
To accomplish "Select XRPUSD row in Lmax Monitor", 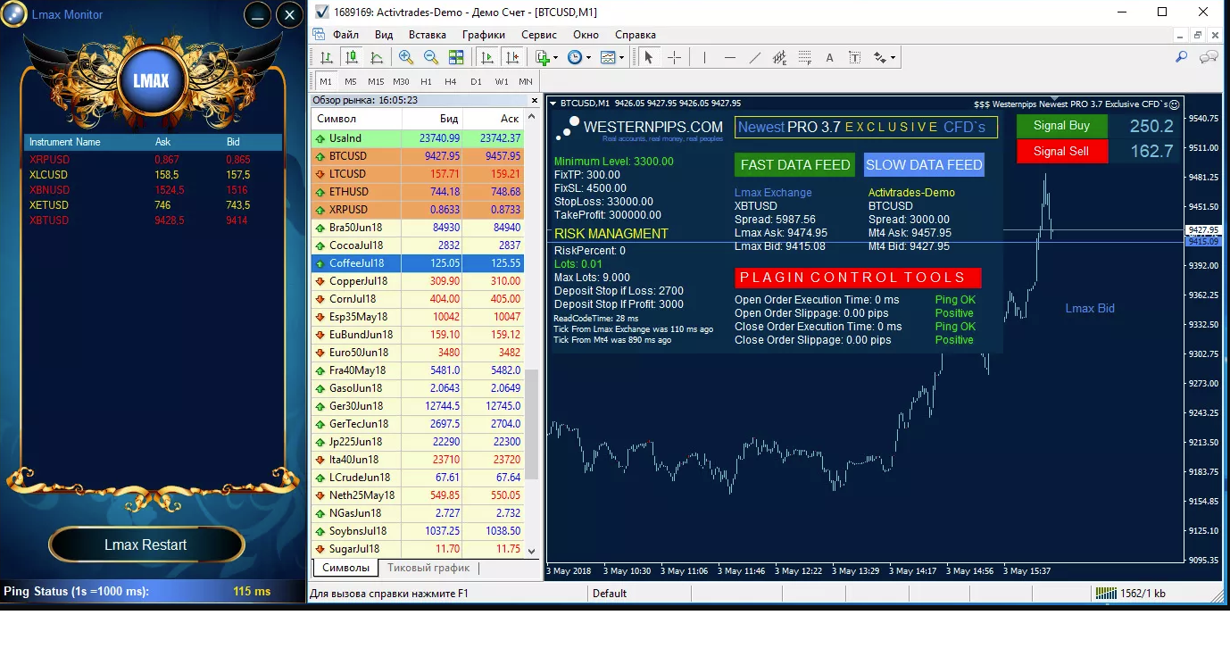I will [153, 160].
